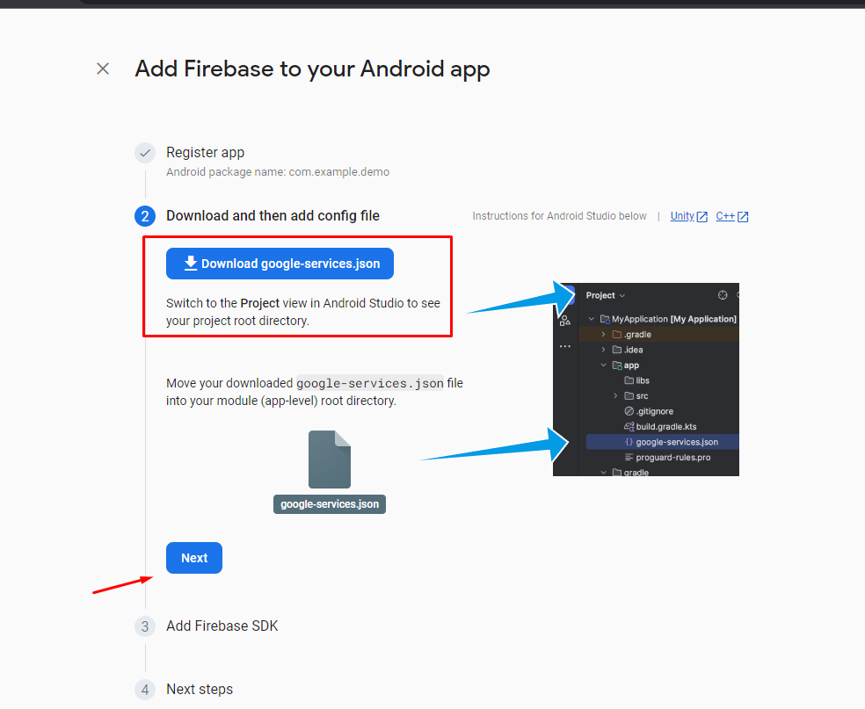Open the Unity instructions link
Image resolution: width=865 pixels, height=709 pixels.
pos(682,216)
